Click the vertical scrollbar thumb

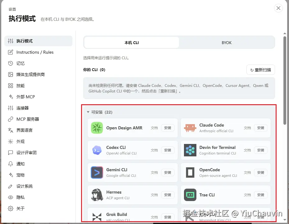285,80
